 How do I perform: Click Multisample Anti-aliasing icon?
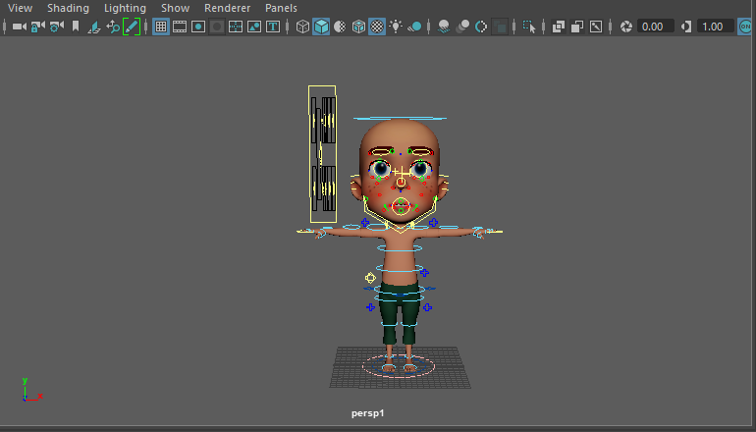click(x=481, y=27)
